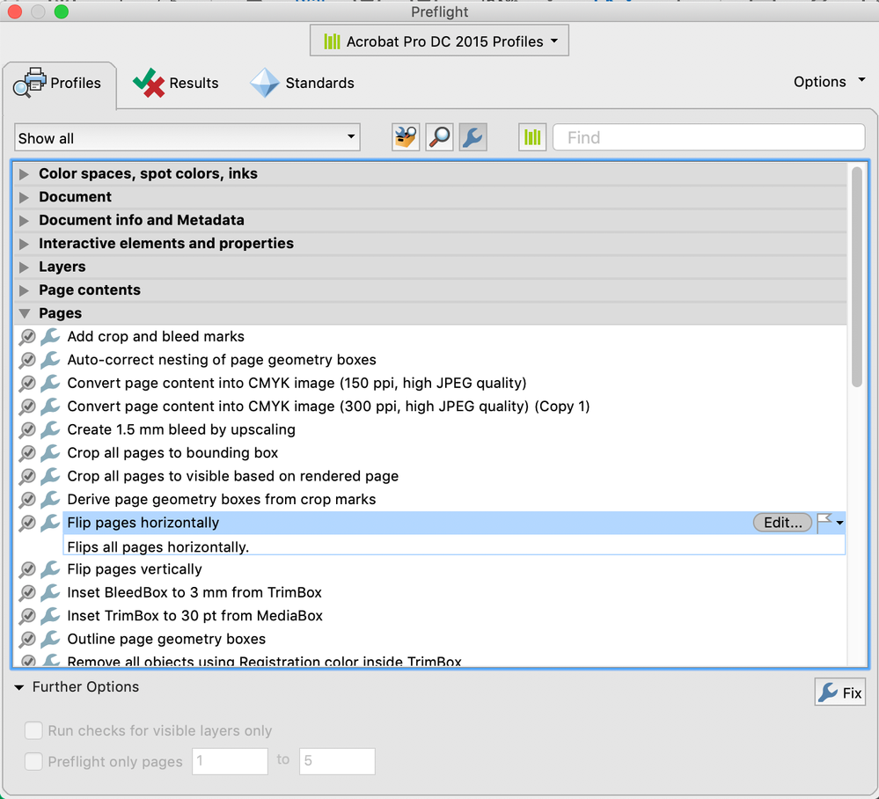The width and height of the screenshot is (879, 799).
Task: Select Crop all pages to bounding box
Action: click(172, 452)
